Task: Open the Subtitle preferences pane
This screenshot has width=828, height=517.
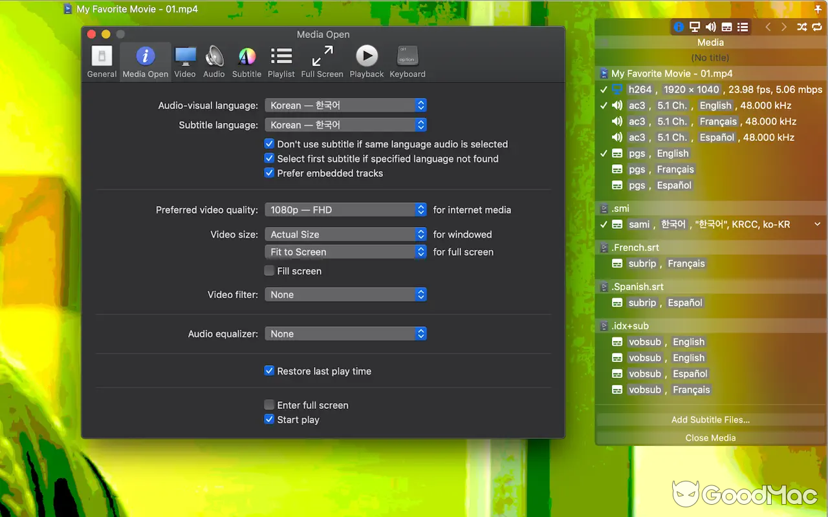Action: tap(246, 60)
